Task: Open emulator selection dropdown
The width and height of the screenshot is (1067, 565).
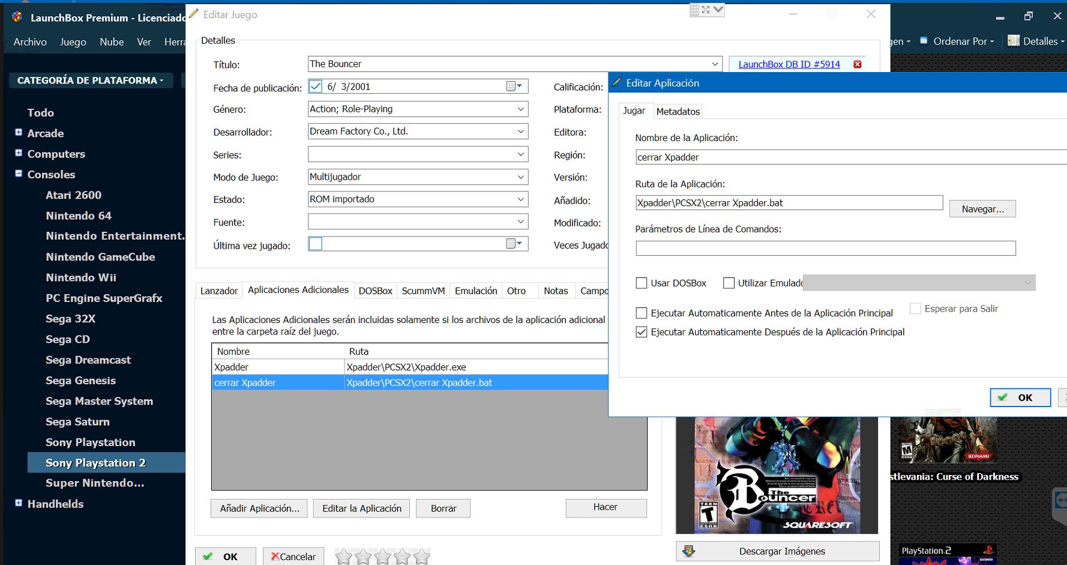Action: tap(919, 283)
